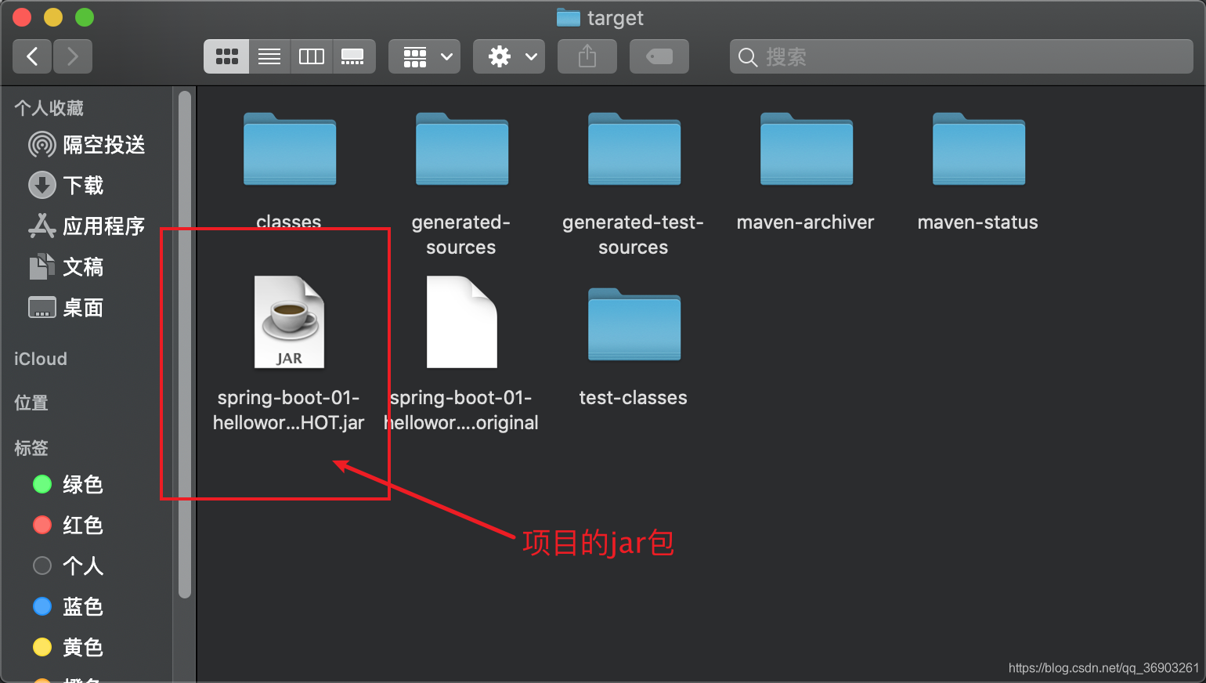Select the spring-boot-01 .original file
This screenshot has height=683, width=1206.
(461, 322)
